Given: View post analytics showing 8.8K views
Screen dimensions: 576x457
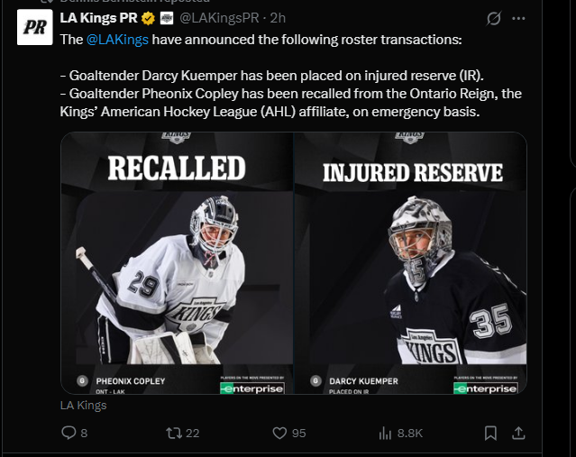Looking at the screenshot, I should 384,433.
